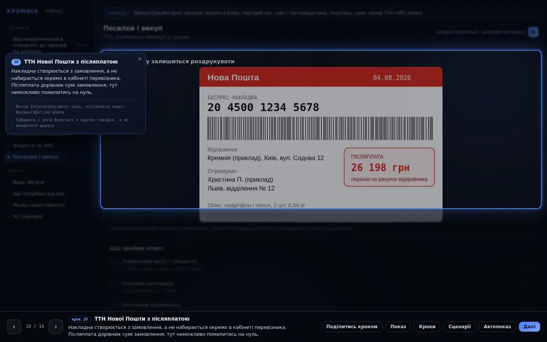Select waybill number 20 4500 1234 5678
Viewport: 547px width, 342px height.
[x=263, y=108]
